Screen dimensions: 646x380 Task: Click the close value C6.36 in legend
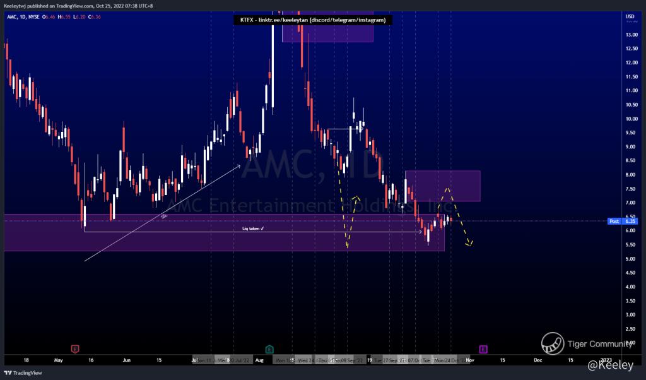tap(95, 17)
